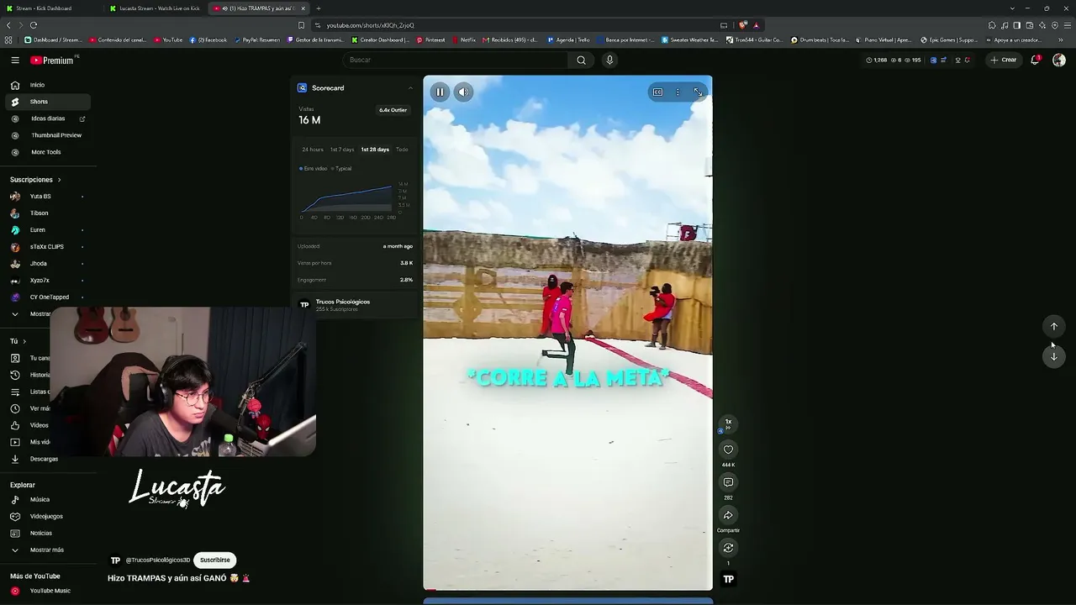Expand the Suscripciones section
Viewport: 1076px width, 605px height.
(x=35, y=180)
